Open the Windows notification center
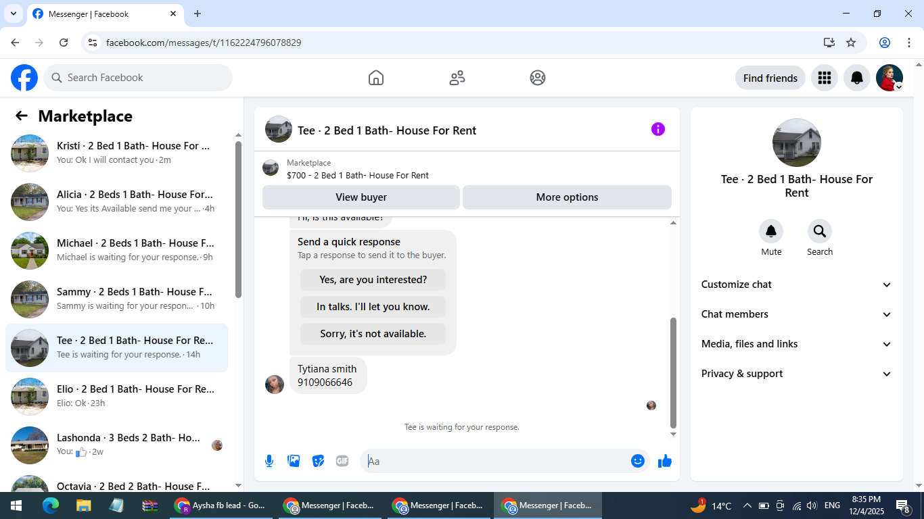The image size is (924, 519). tap(903, 505)
